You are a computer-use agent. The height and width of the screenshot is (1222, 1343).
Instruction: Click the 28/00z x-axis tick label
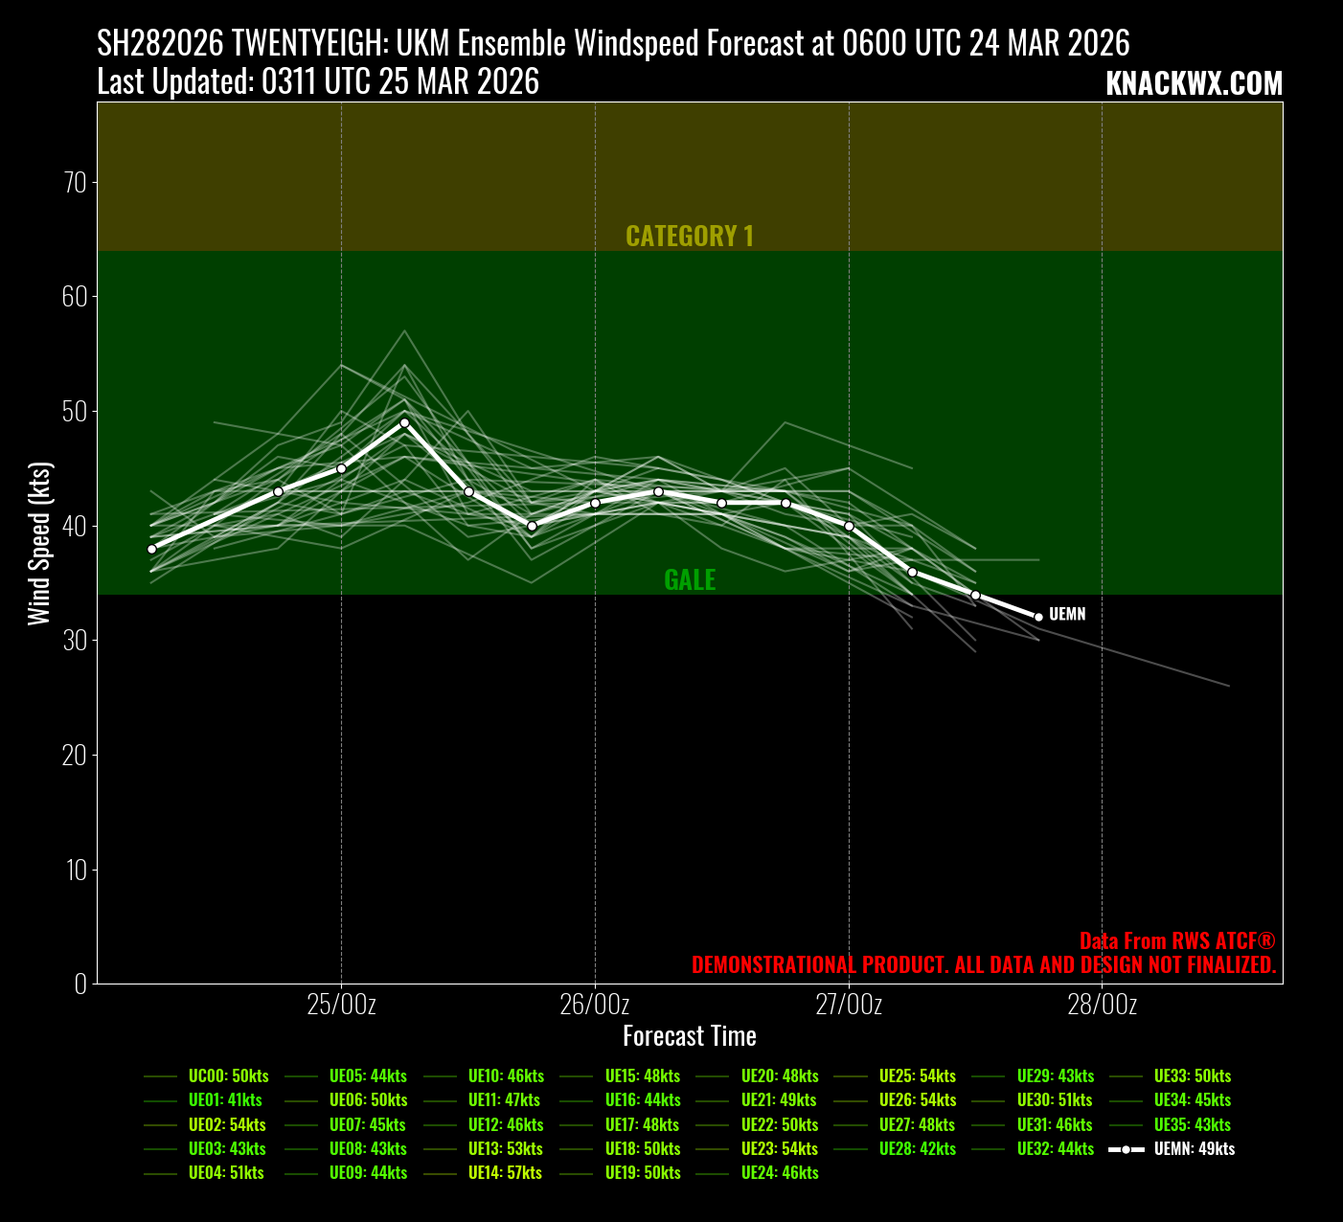tap(1102, 1005)
